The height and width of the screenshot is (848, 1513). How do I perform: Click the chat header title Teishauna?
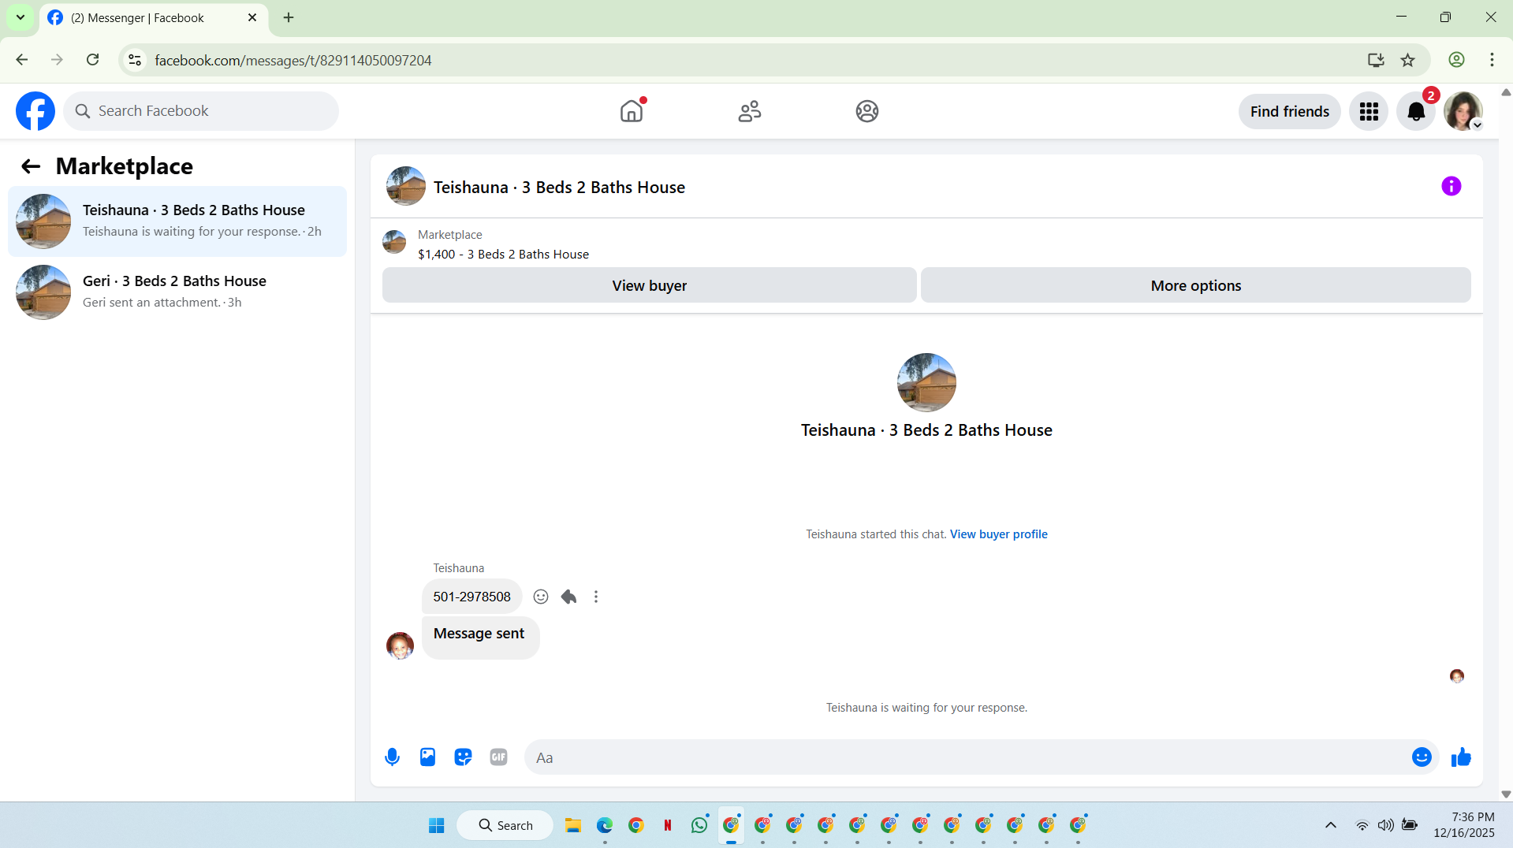tap(559, 188)
